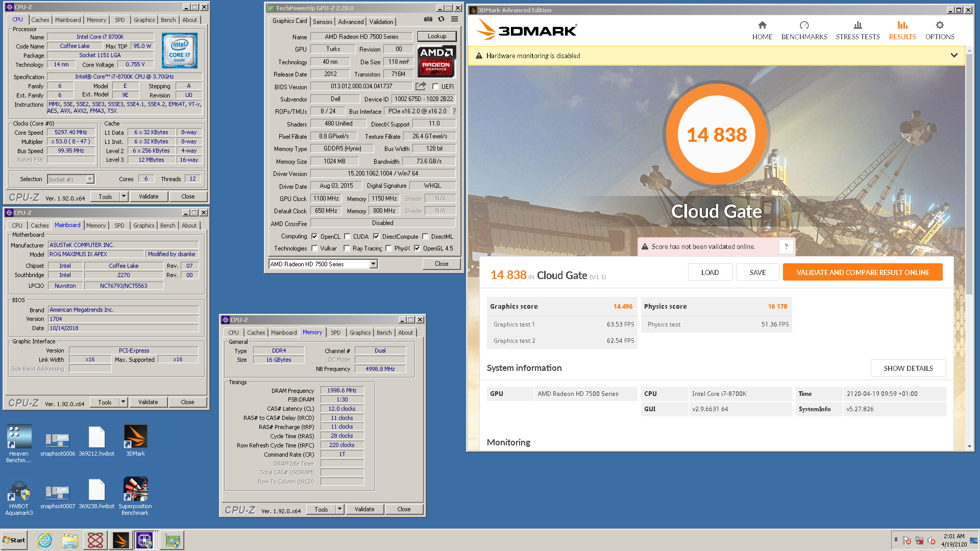
Task: Click the Bus Interface question mark help
Action: [x=454, y=111]
